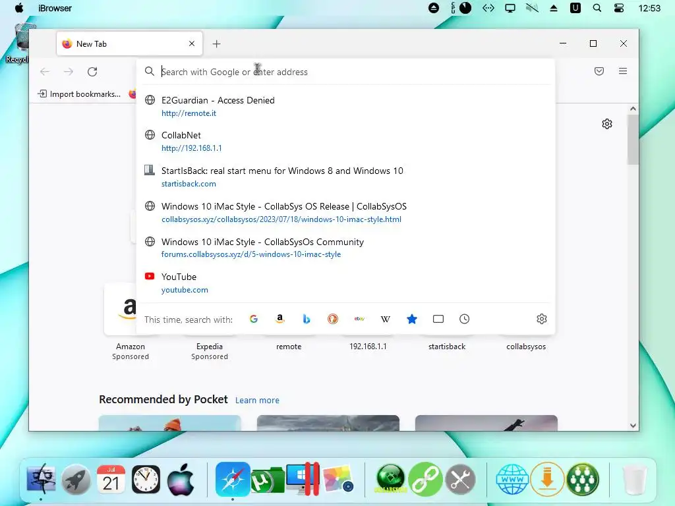Click the page scrollbar down arrow

point(633,425)
